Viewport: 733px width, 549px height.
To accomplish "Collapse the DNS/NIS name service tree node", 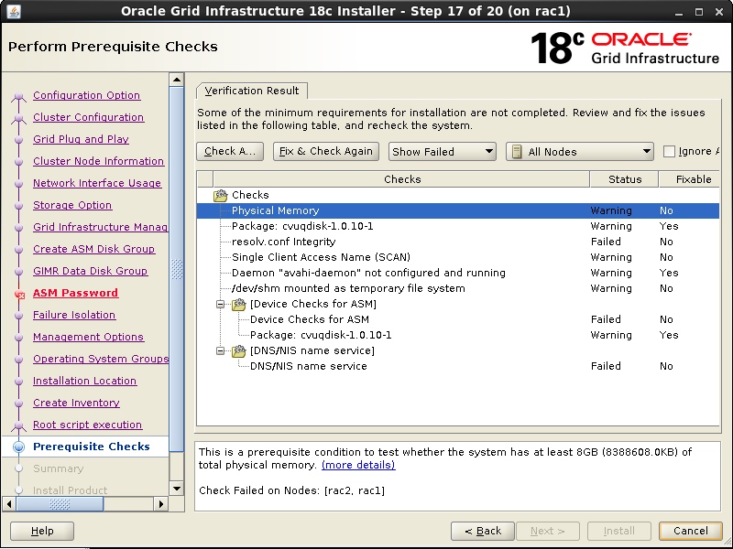I will coord(220,350).
